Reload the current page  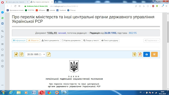click(x=15, y=6)
